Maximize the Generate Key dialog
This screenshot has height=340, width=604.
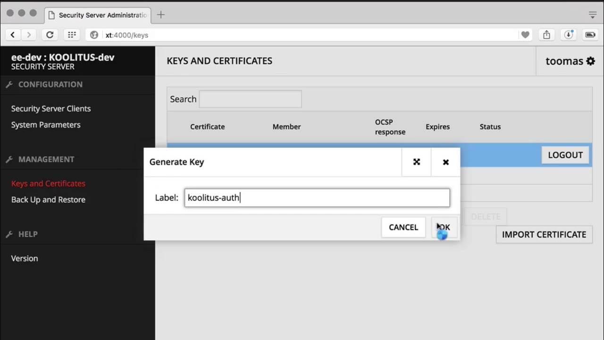[x=416, y=162]
